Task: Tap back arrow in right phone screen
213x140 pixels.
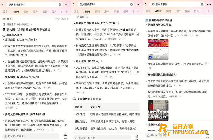Action: pos(145,5)
